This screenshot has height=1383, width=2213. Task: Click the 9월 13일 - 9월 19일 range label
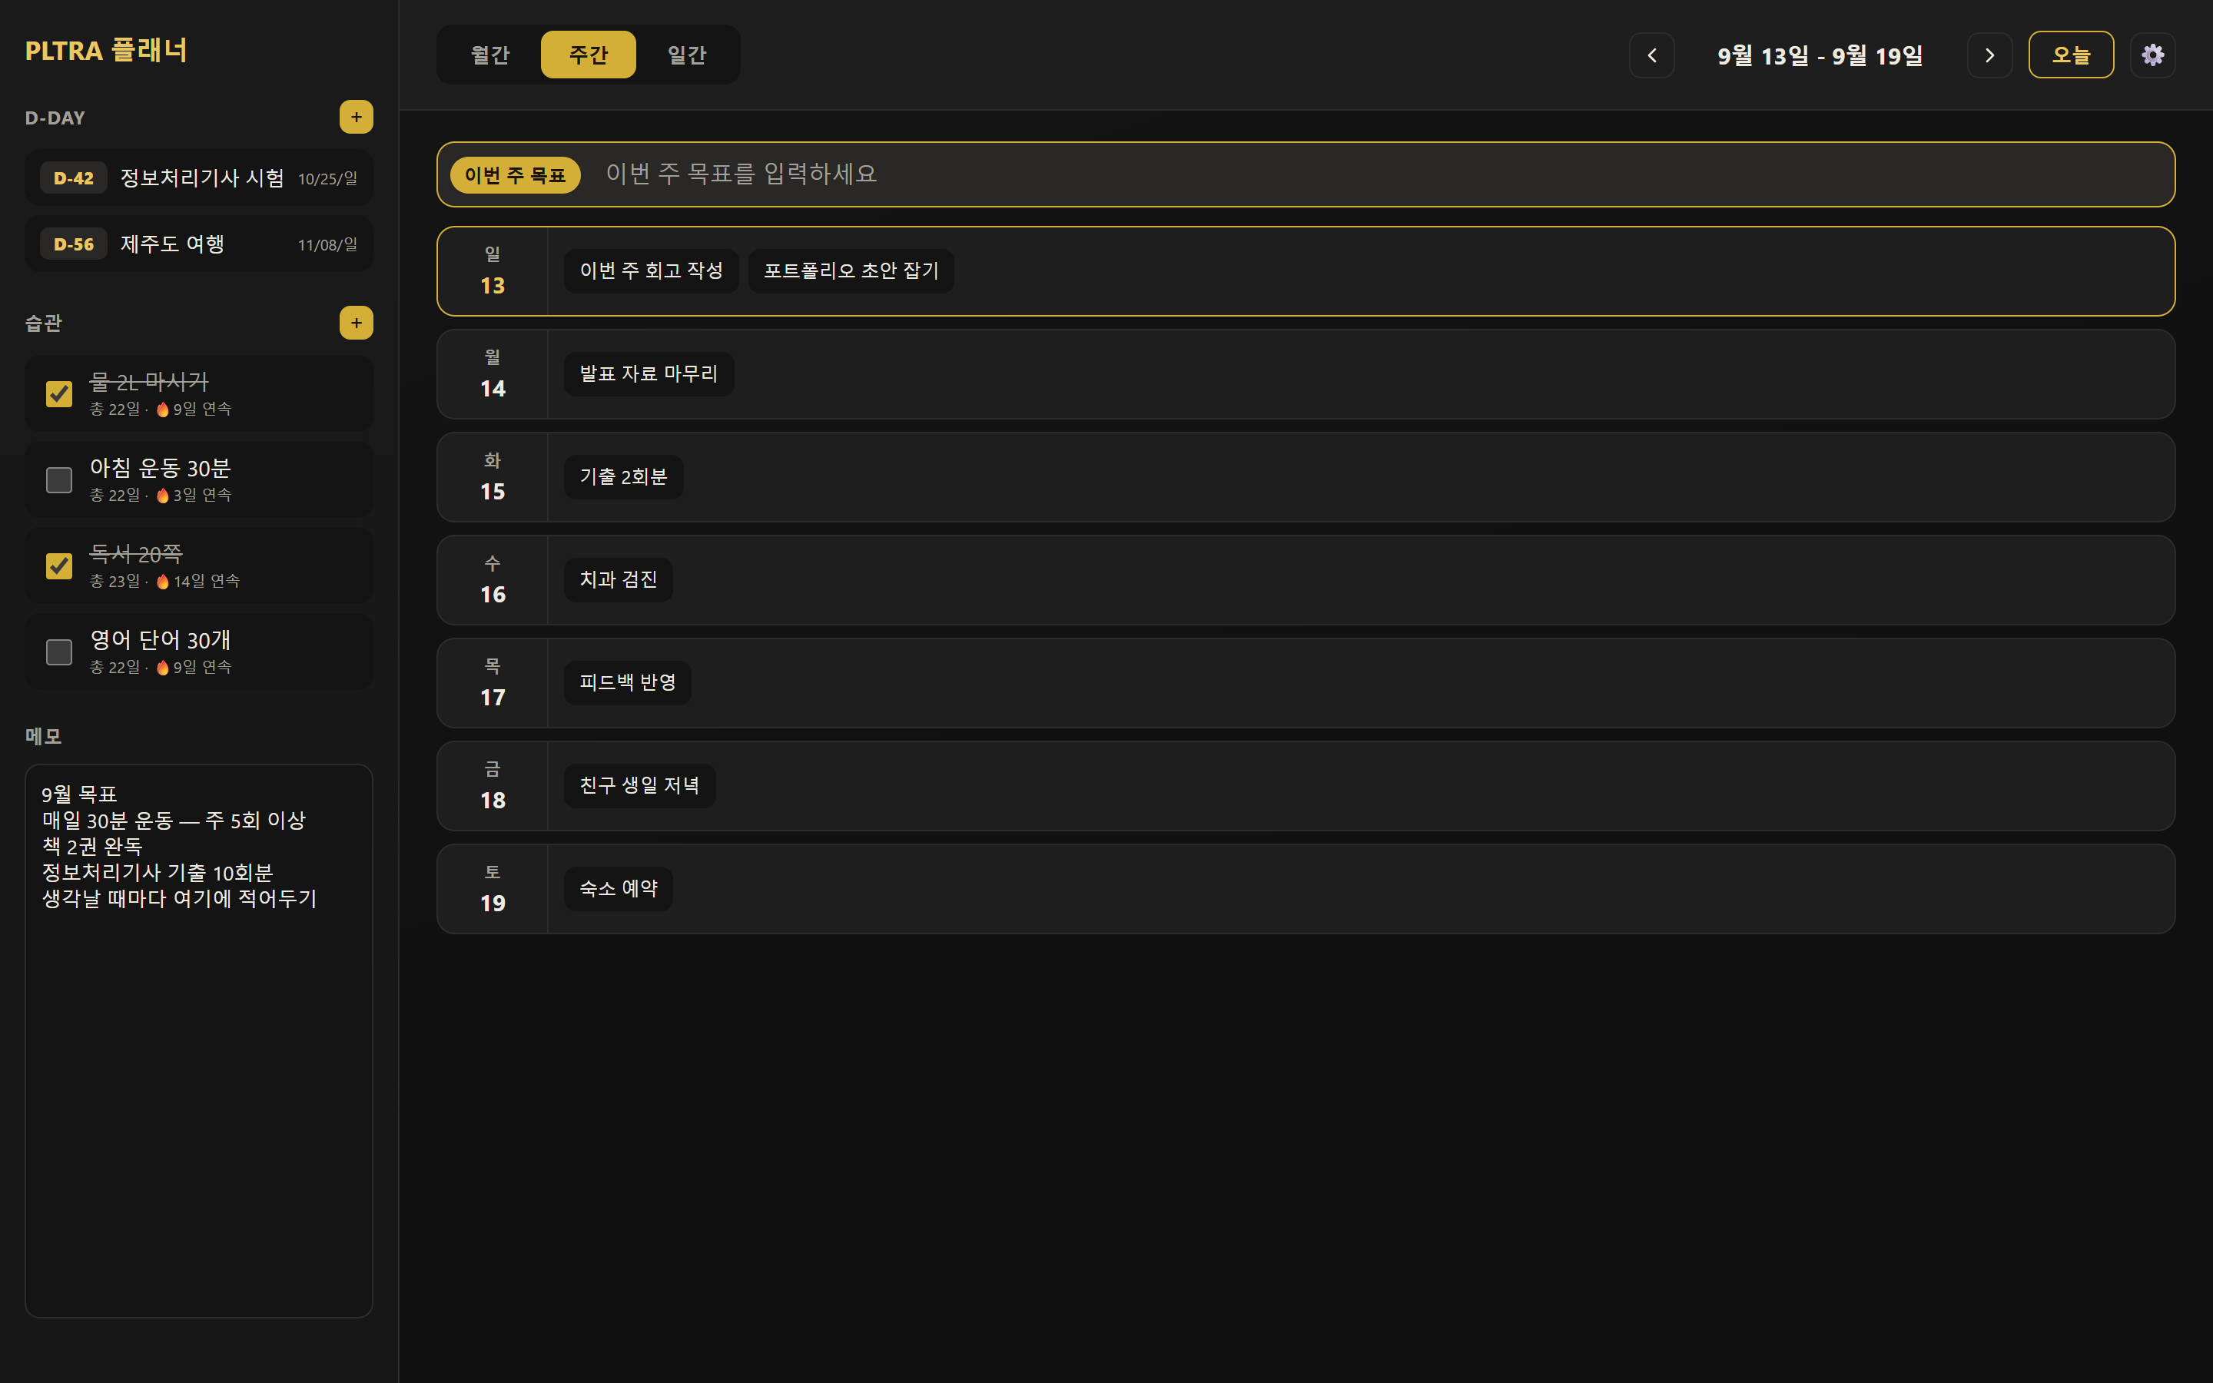1820,56
